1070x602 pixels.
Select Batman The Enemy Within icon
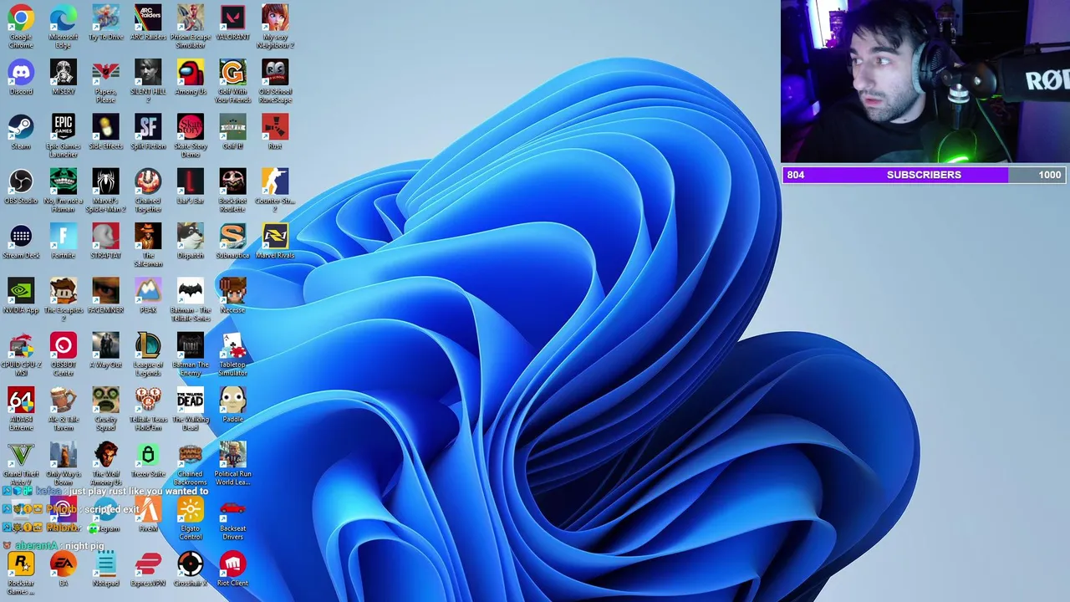[x=191, y=345]
